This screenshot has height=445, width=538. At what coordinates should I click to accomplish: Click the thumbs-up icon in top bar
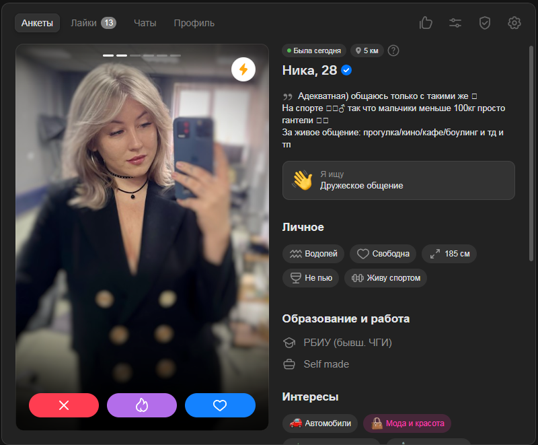(426, 23)
